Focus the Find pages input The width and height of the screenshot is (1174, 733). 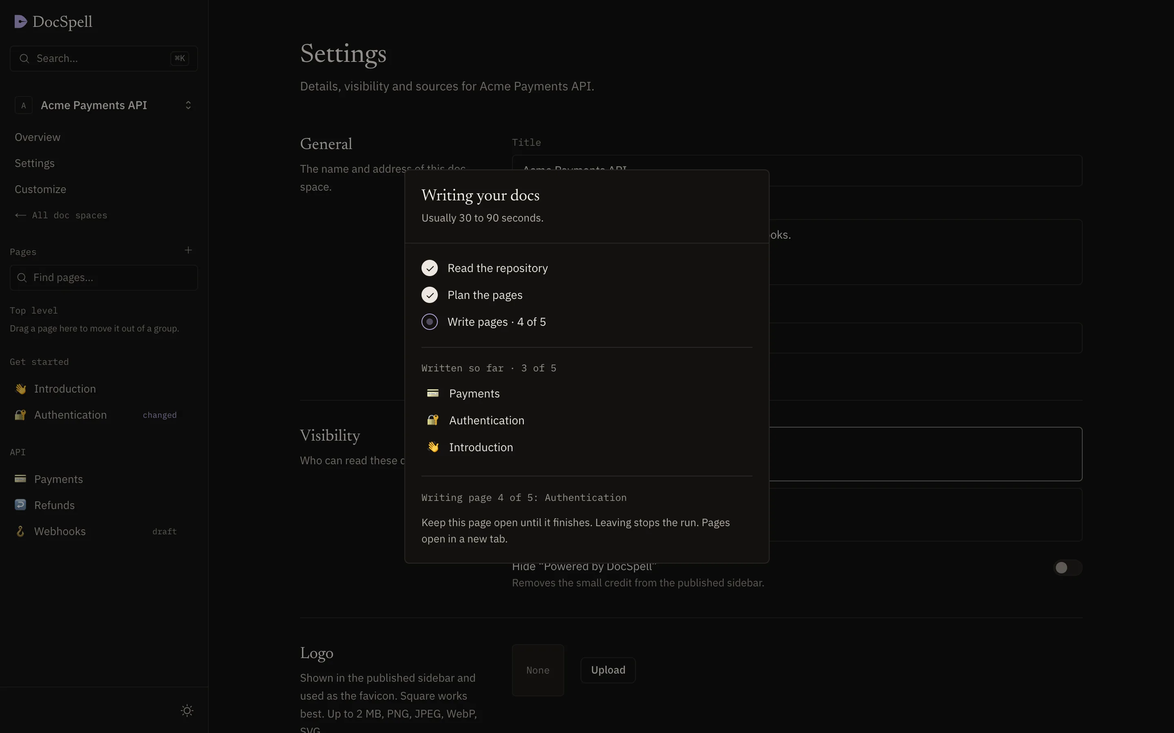(x=103, y=278)
